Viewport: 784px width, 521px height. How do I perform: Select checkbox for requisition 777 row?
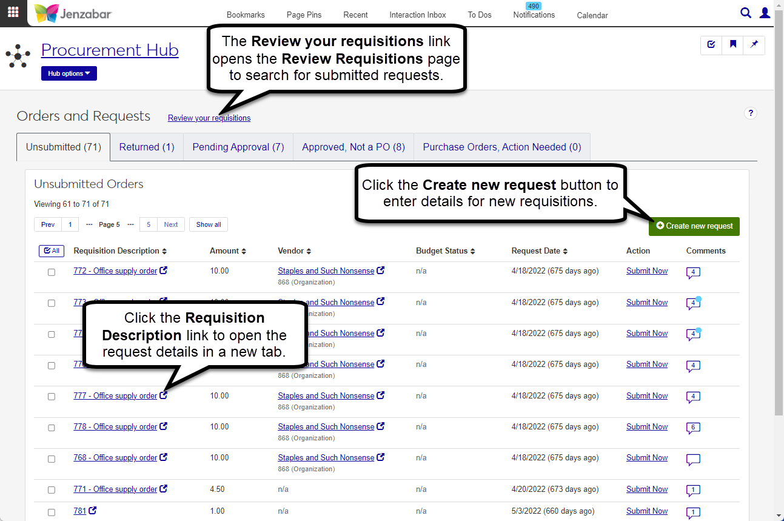point(52,397)
